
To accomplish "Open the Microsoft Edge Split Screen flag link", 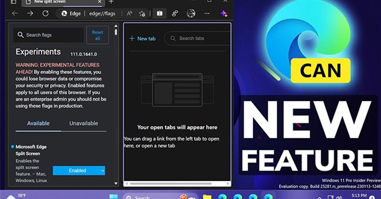I will 31,150.
